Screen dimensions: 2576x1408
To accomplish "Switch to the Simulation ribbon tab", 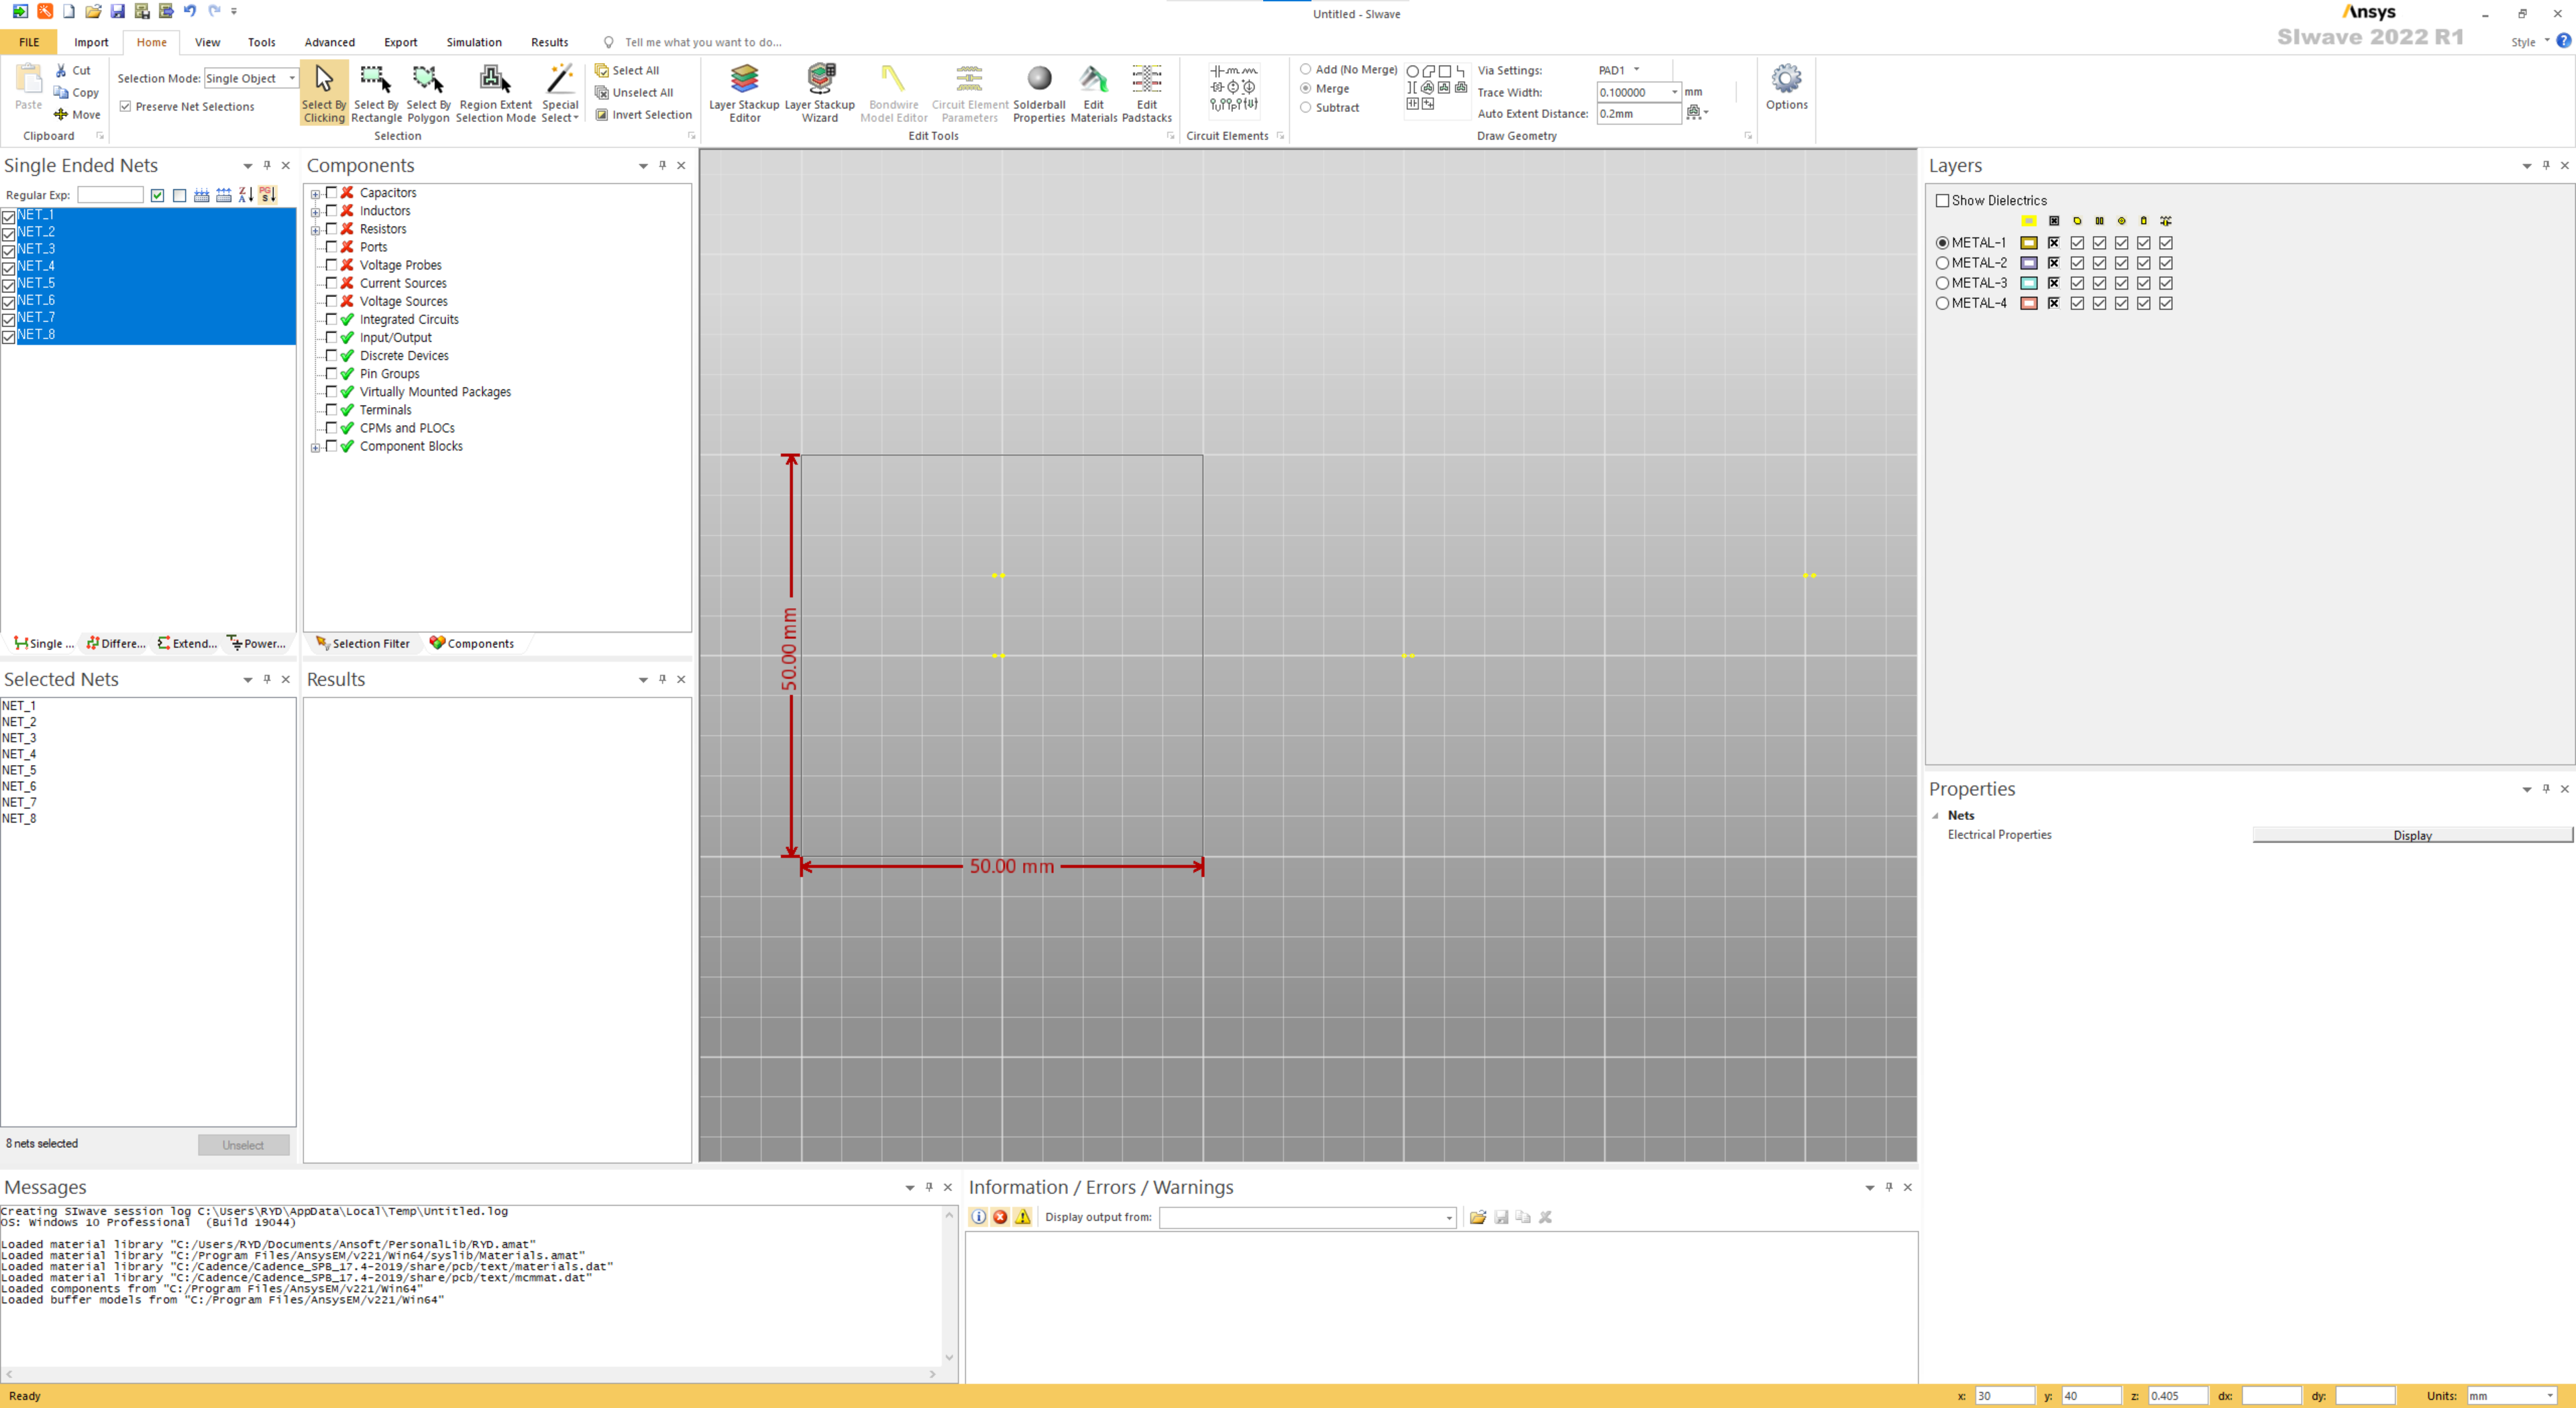I will pyautogui.click(x=474, y=42).
